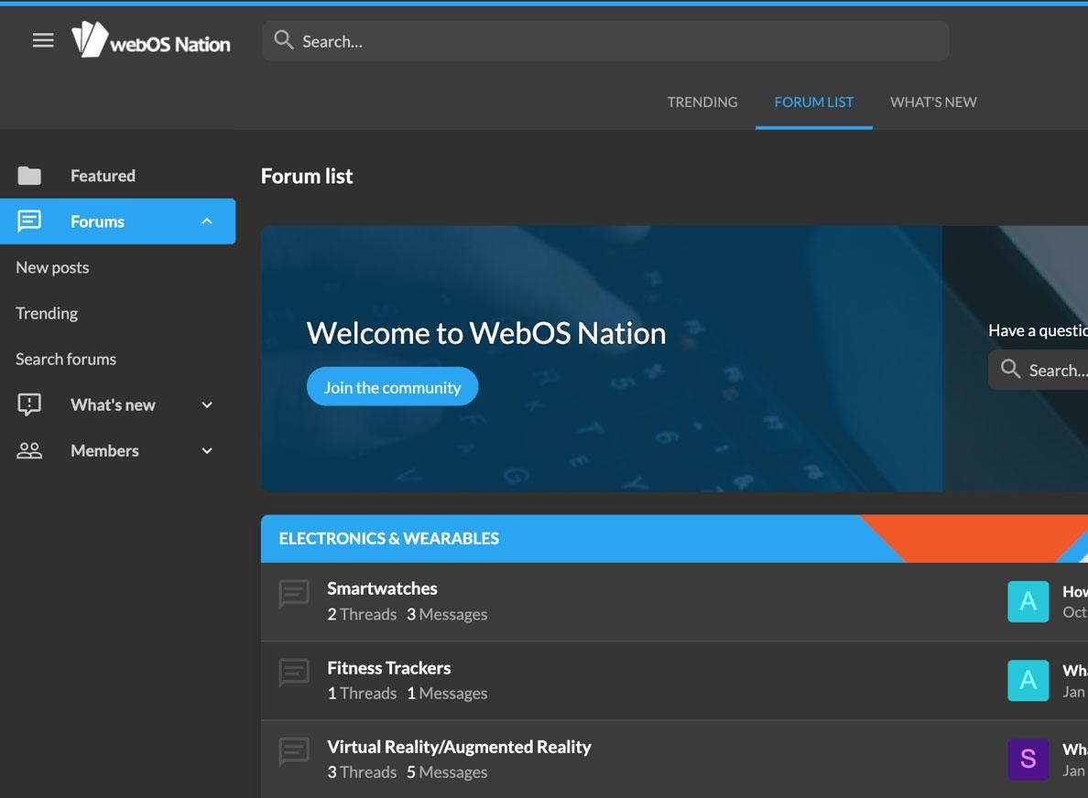Open the Virtual Reality/Augmented Reality forum

[x=459, y=747]
